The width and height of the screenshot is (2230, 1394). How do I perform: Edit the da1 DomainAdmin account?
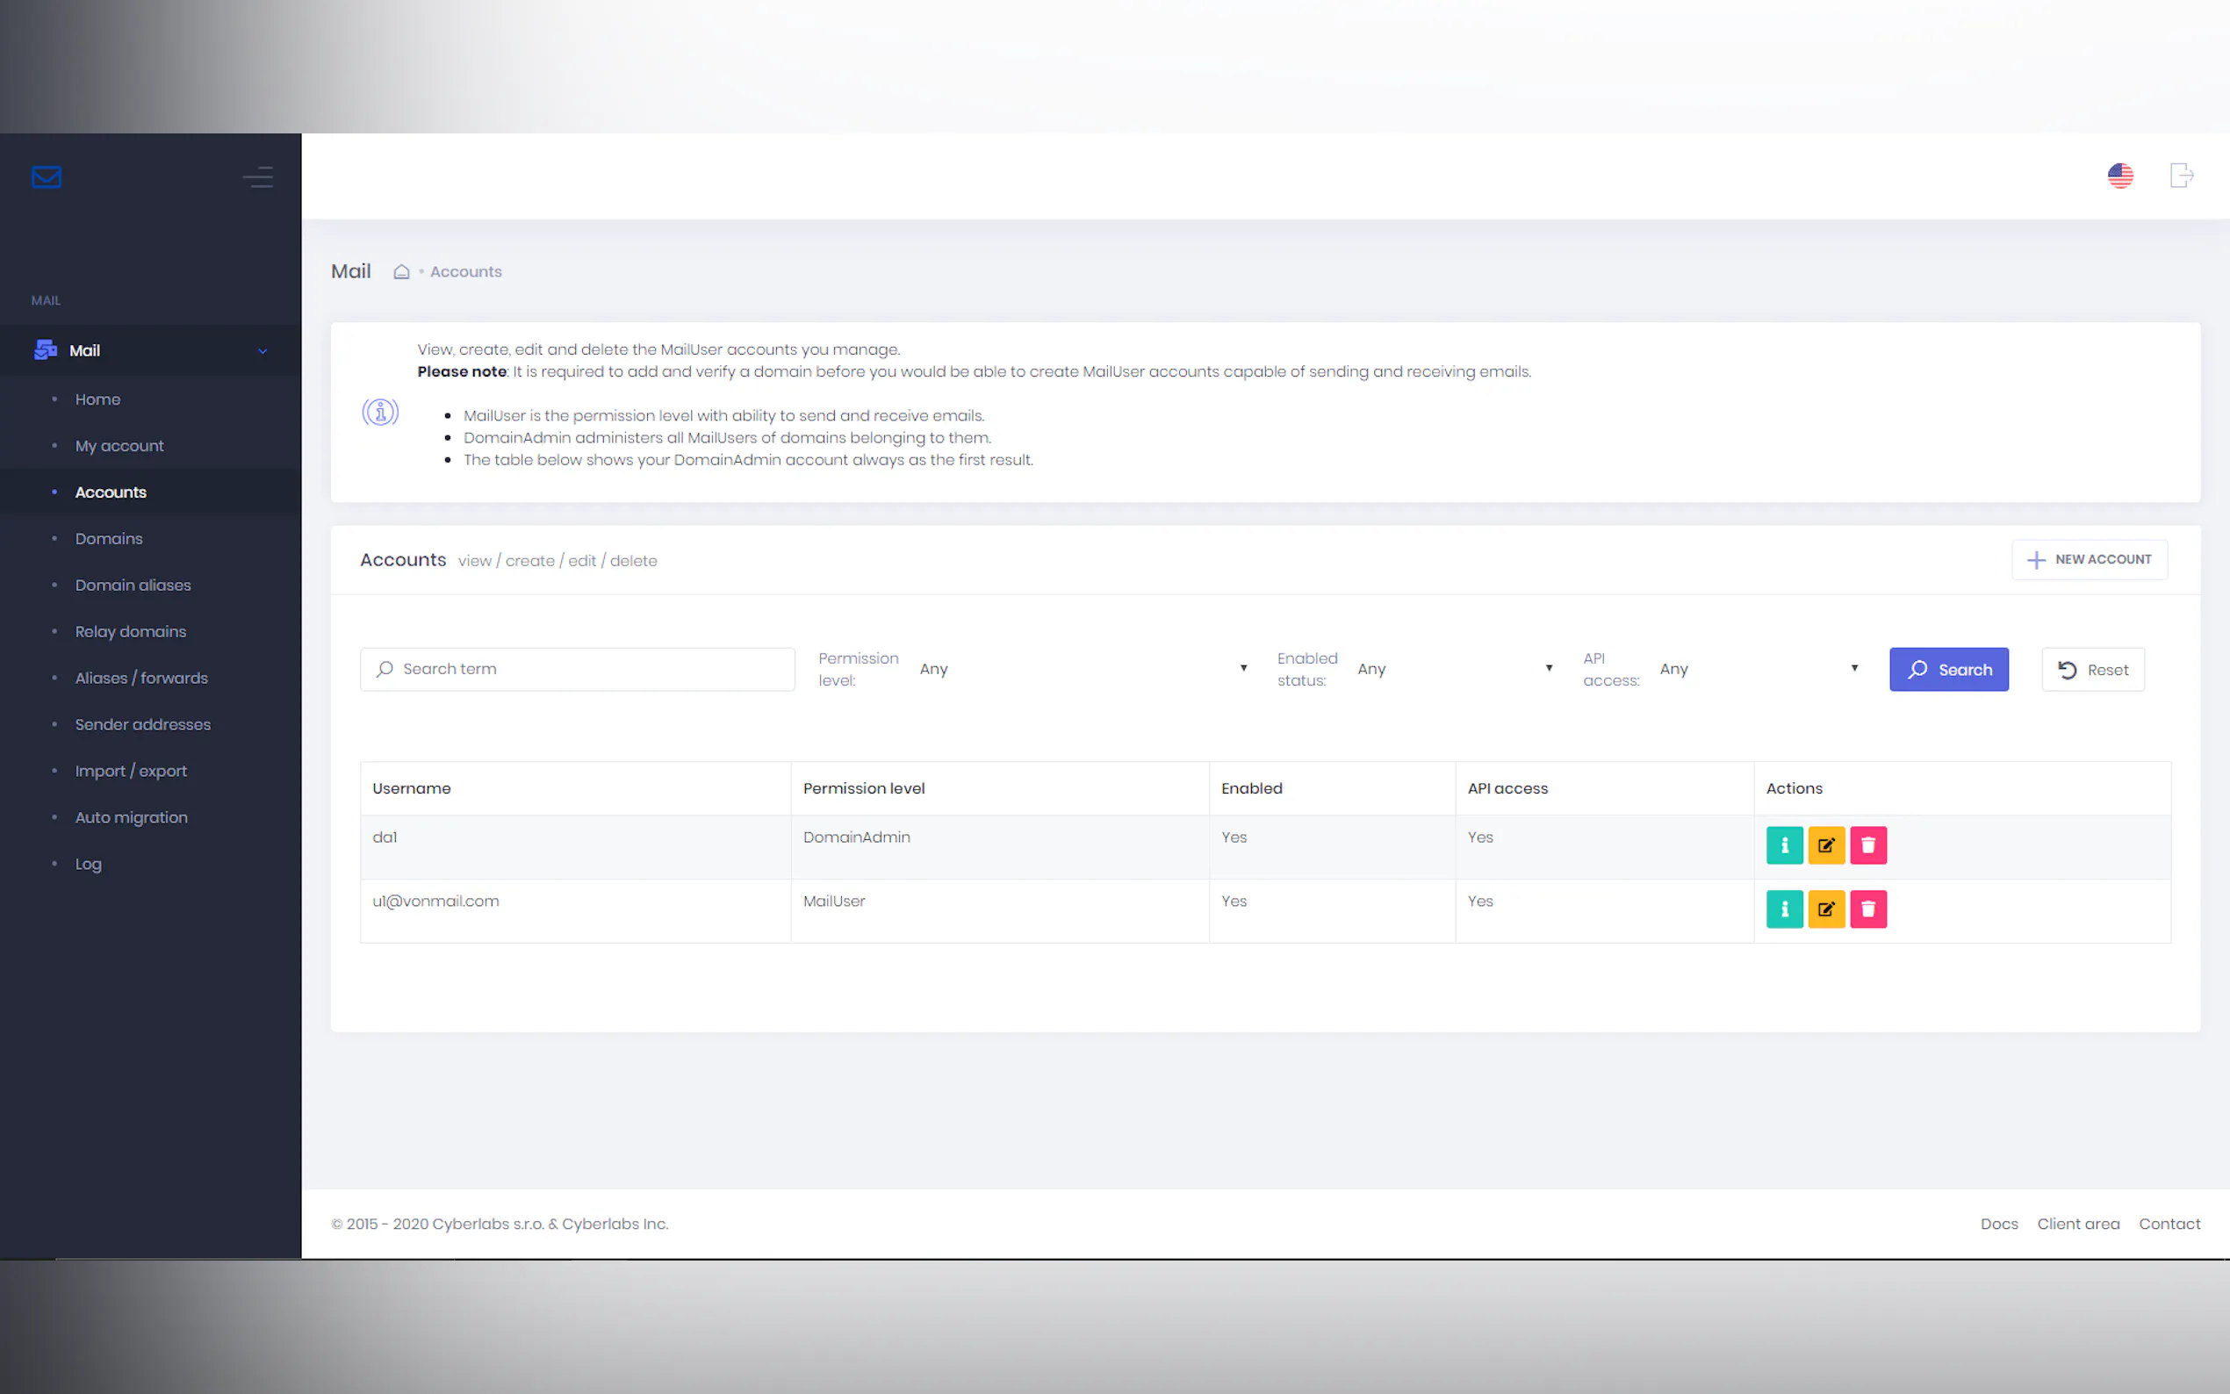[x=1825, y=844]
